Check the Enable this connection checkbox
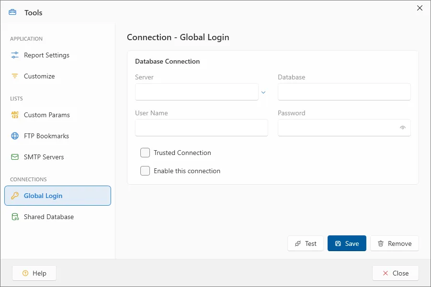 coord(145,171)
